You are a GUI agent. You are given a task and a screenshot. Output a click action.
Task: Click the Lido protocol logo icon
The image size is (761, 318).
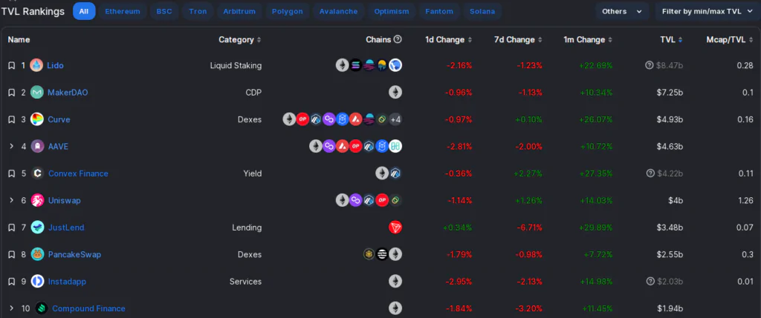pyautogui.click(x=36, y=65)
